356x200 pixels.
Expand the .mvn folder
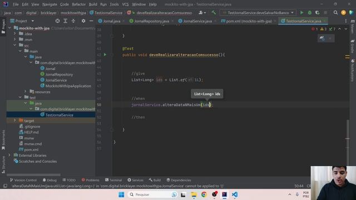point(15,39)
